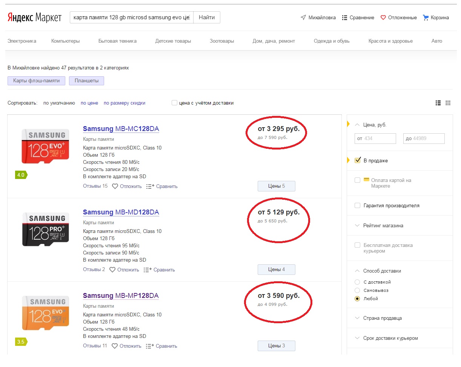The image size is (461, 367).
Task: Enable цена с учётом доставки checkbox
Action: click(174, 103)
